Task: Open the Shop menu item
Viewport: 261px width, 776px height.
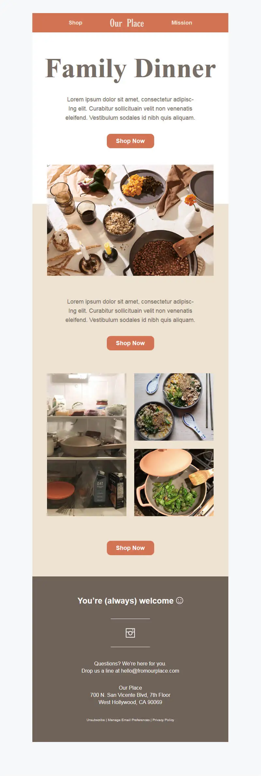Action: tap(75, 23)
